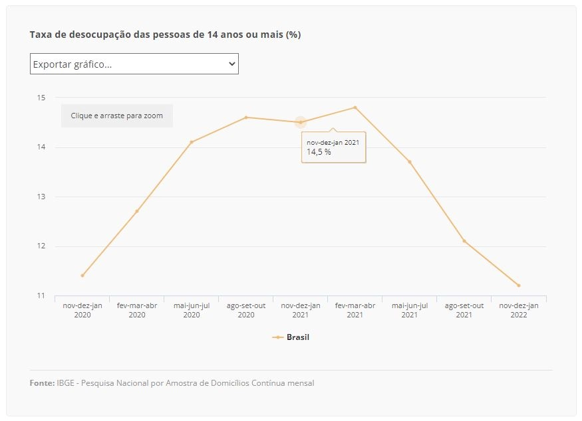This screenshot has height=421, width=582.
Task: Click the dropdown chevron arrow
Action: pos(232,64)
